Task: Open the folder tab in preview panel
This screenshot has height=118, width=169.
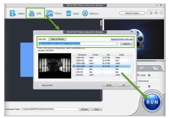Action: pos(155,68)
